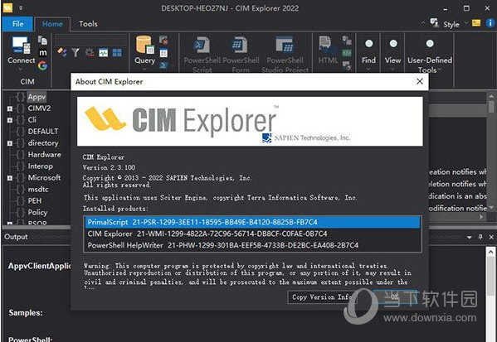Expand the Cli namespace node
Image resolution: width=497 pixels, height=342 pixels.
[x=10, y=120]
